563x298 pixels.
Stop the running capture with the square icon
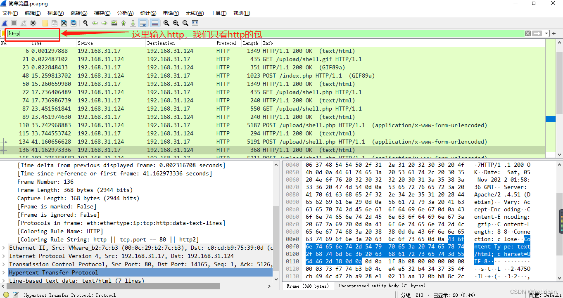(14, 23)
